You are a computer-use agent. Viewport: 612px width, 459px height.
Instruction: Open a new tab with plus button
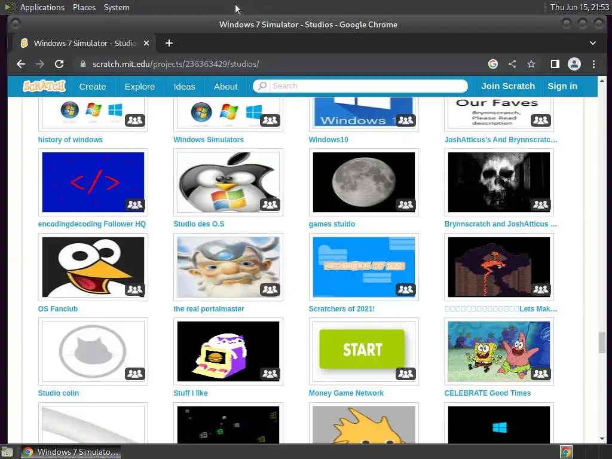169,43
